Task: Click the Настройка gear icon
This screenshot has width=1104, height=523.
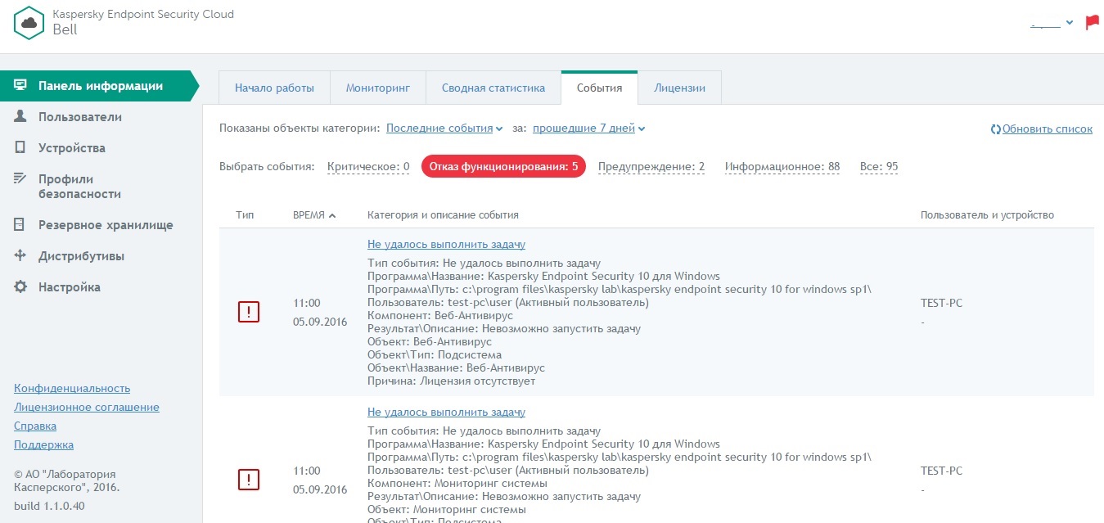Action: pyautogui.click(x=20, y=287)
